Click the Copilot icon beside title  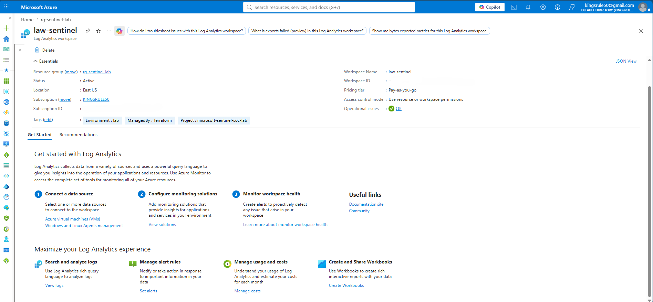click(120, 31)
